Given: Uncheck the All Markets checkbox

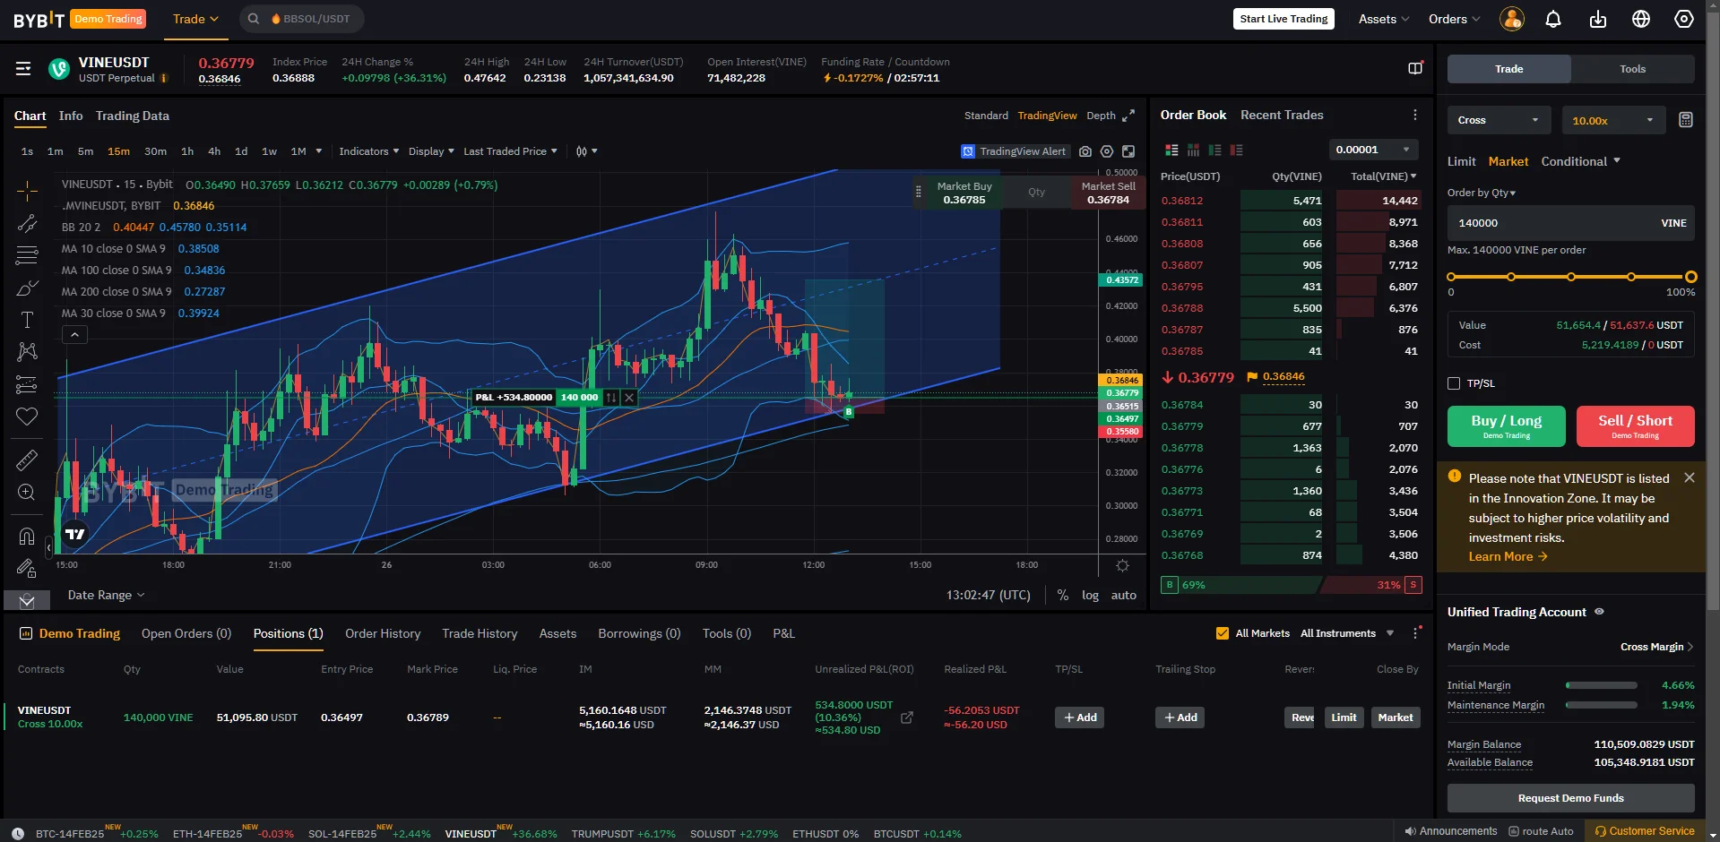Looking at the screenshot, I should pyautogui.click(x=1222, y=633).
